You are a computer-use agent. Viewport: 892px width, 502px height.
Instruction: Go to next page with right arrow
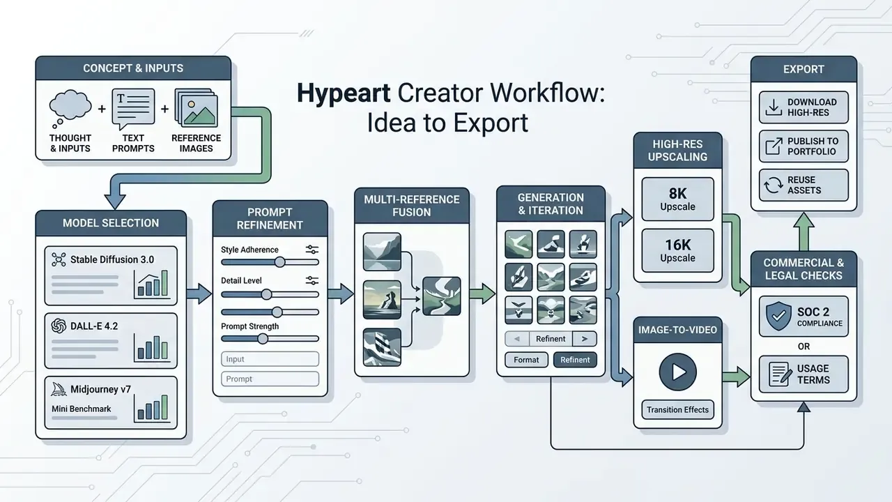(x=584, y=340)
